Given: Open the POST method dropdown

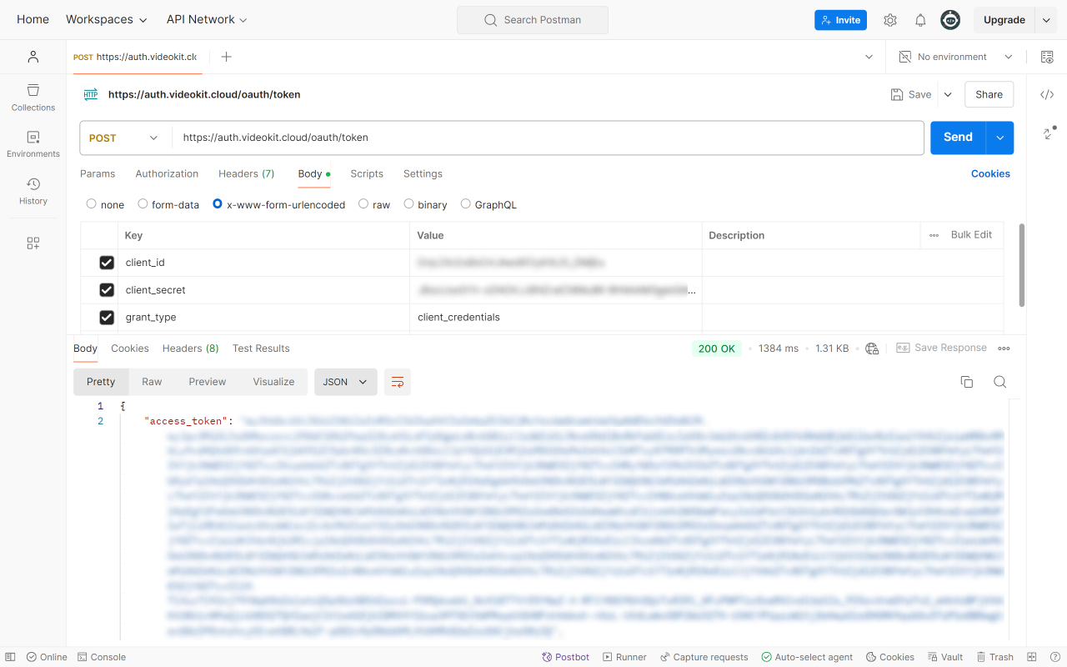Looking at the screenshot, I should (x=125, y=138).
